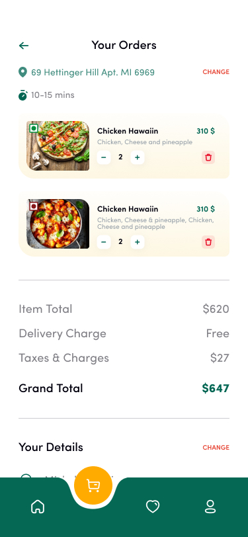This screenshot has width=248, height=537.
Task: Delete the first Chicken Hawaiin item
Action: pyautogui.click(x=208, y=157)
